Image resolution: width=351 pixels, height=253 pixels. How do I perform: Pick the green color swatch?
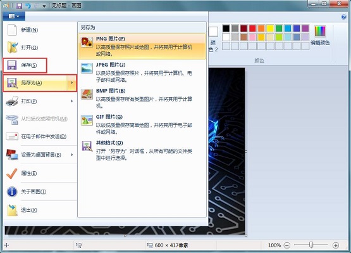point(279,29)
